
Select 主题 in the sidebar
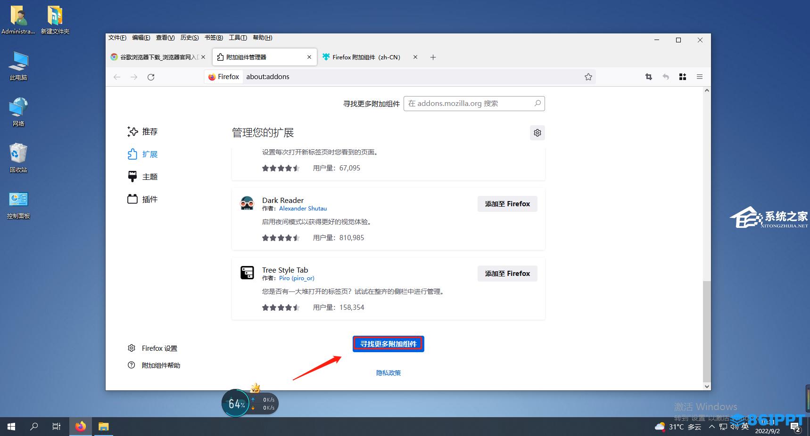pos(142,177)
